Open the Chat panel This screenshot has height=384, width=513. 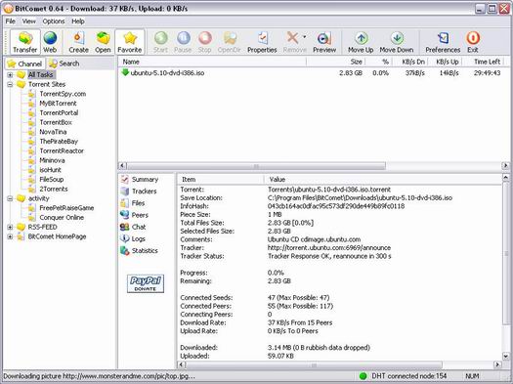133,227
